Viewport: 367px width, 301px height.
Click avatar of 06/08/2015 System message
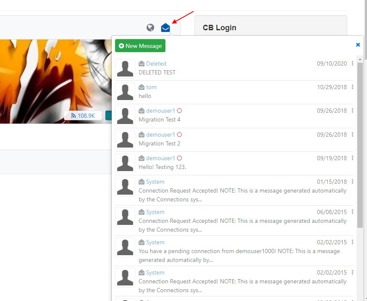click(125, 217)
